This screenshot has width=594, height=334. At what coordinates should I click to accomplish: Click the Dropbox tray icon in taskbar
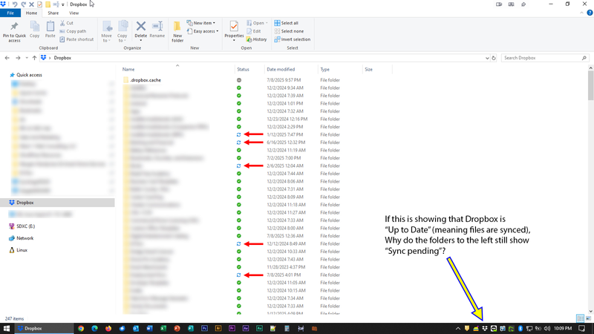(485, 328)
